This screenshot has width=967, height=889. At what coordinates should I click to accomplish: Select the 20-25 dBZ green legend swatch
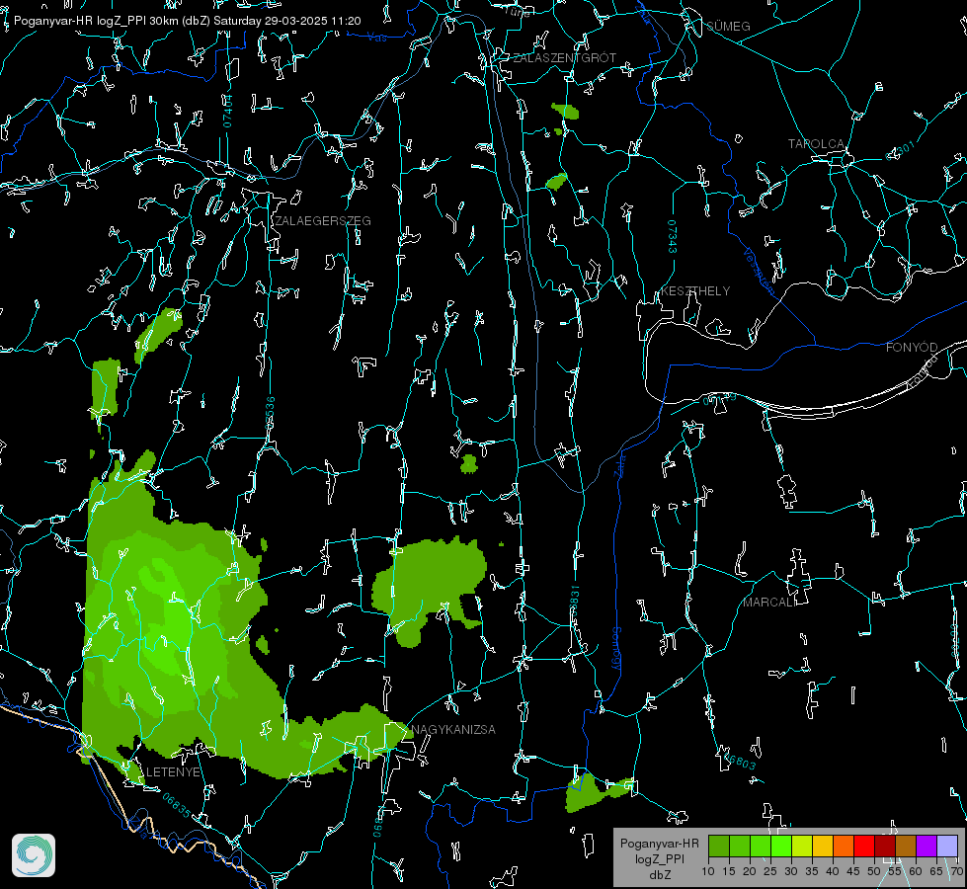coord(761,846)
